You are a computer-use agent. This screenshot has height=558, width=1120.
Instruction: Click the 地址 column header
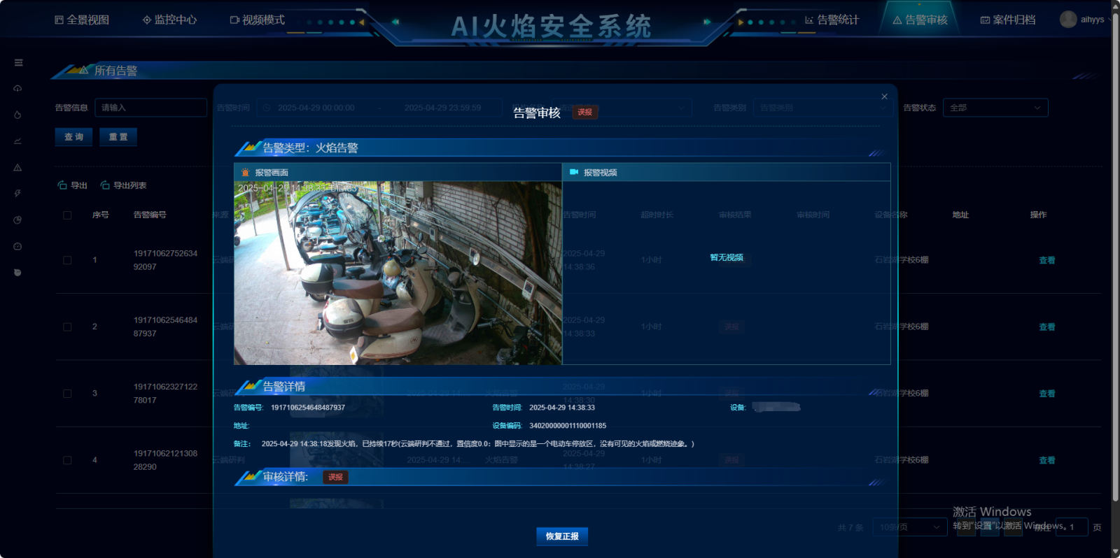960,215
